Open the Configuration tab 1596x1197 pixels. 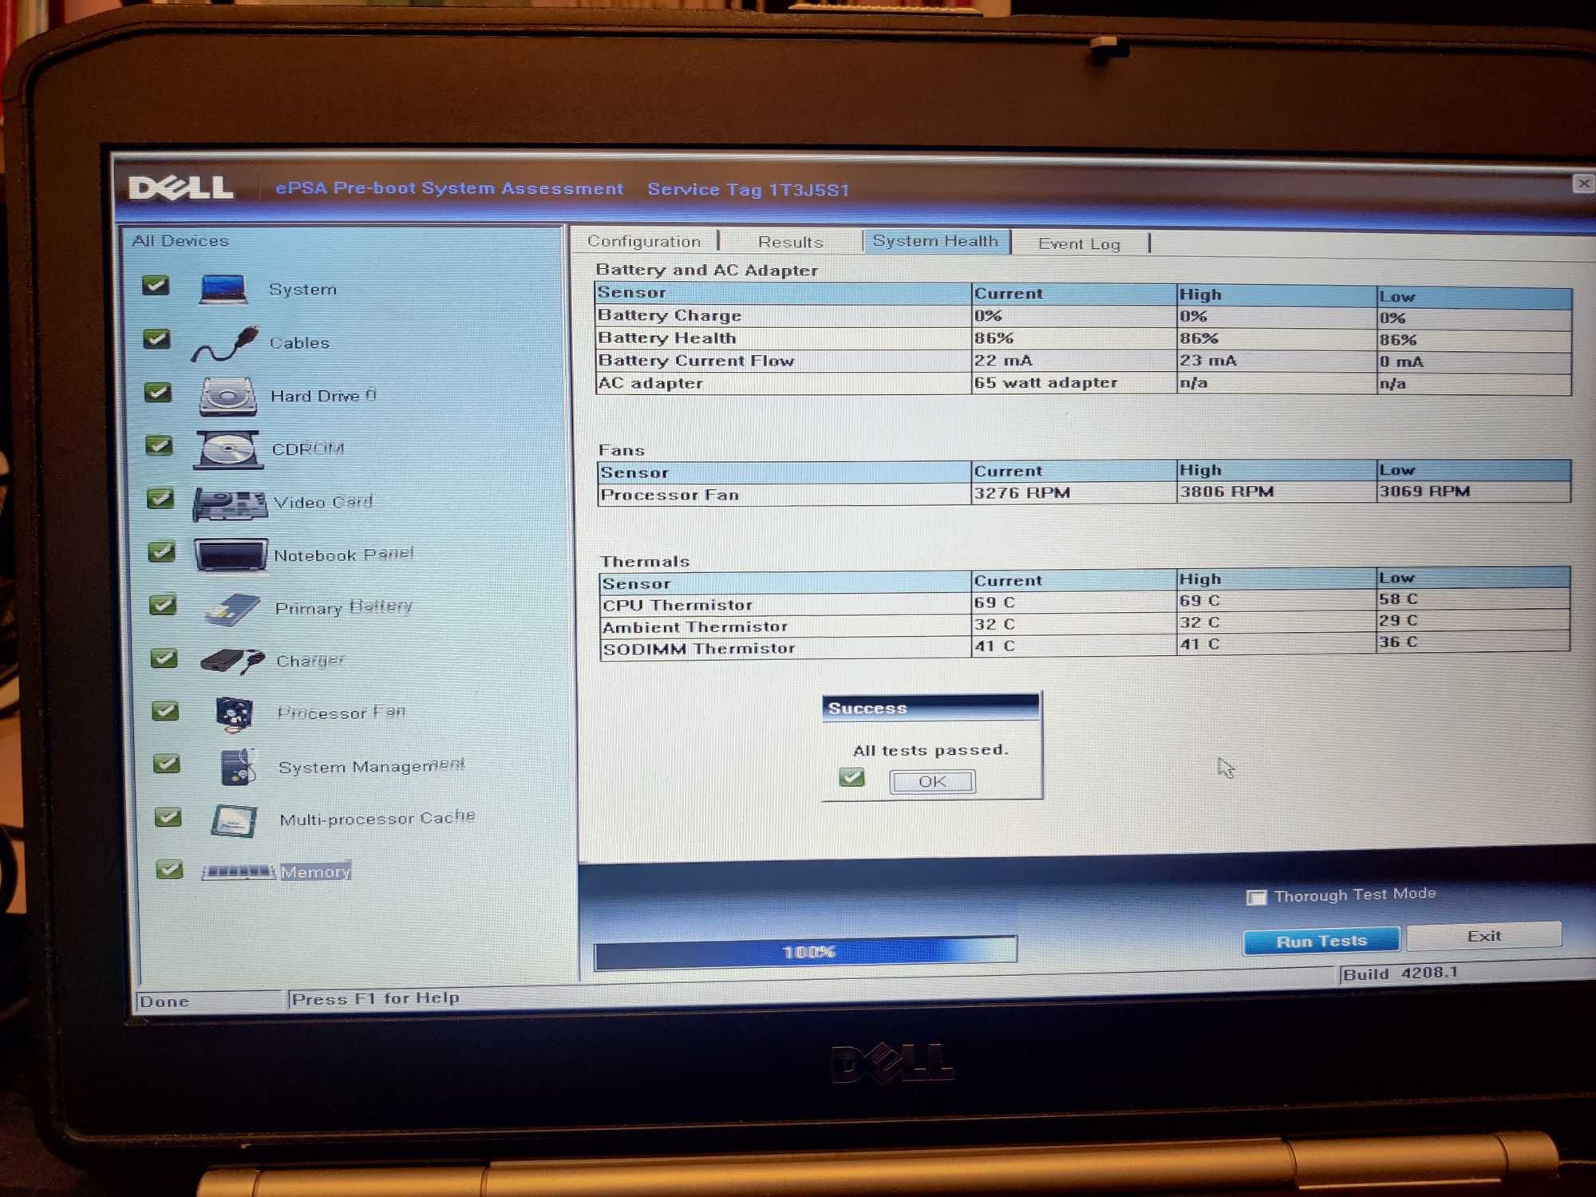(x=644, y=241)
